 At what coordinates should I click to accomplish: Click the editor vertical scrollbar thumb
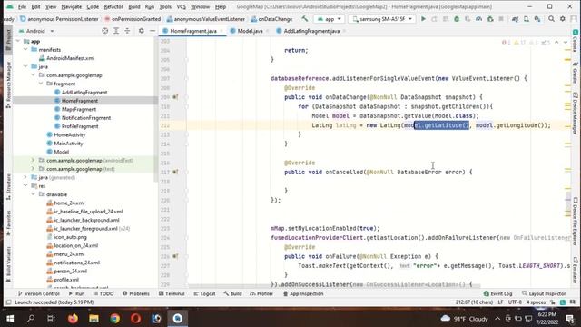tap(568, 203)
